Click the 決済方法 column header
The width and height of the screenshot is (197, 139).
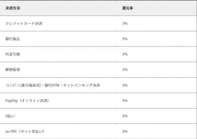point(13,8)
